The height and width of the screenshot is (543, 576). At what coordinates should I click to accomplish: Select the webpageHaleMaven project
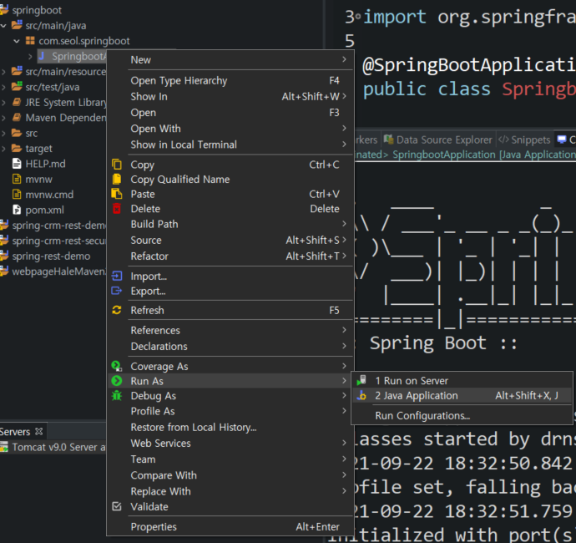[58, 271]
